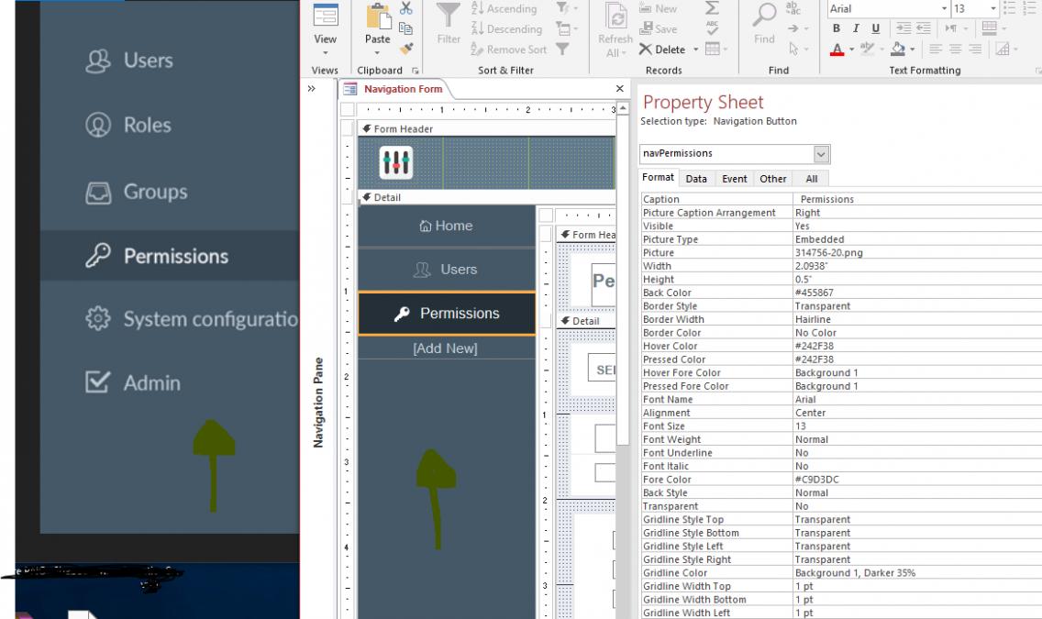
Task: Expand the Navigation Pane with the chevron
Action: coord(312,89)
